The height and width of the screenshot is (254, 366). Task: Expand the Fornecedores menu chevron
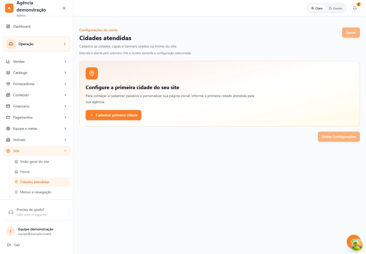pos(65,84)
